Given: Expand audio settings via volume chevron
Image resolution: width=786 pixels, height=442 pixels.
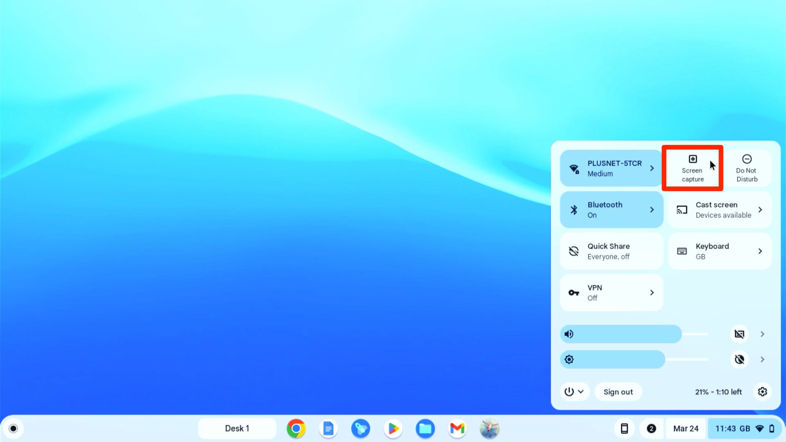Looking at the screenshot, I should click(762, 334).
